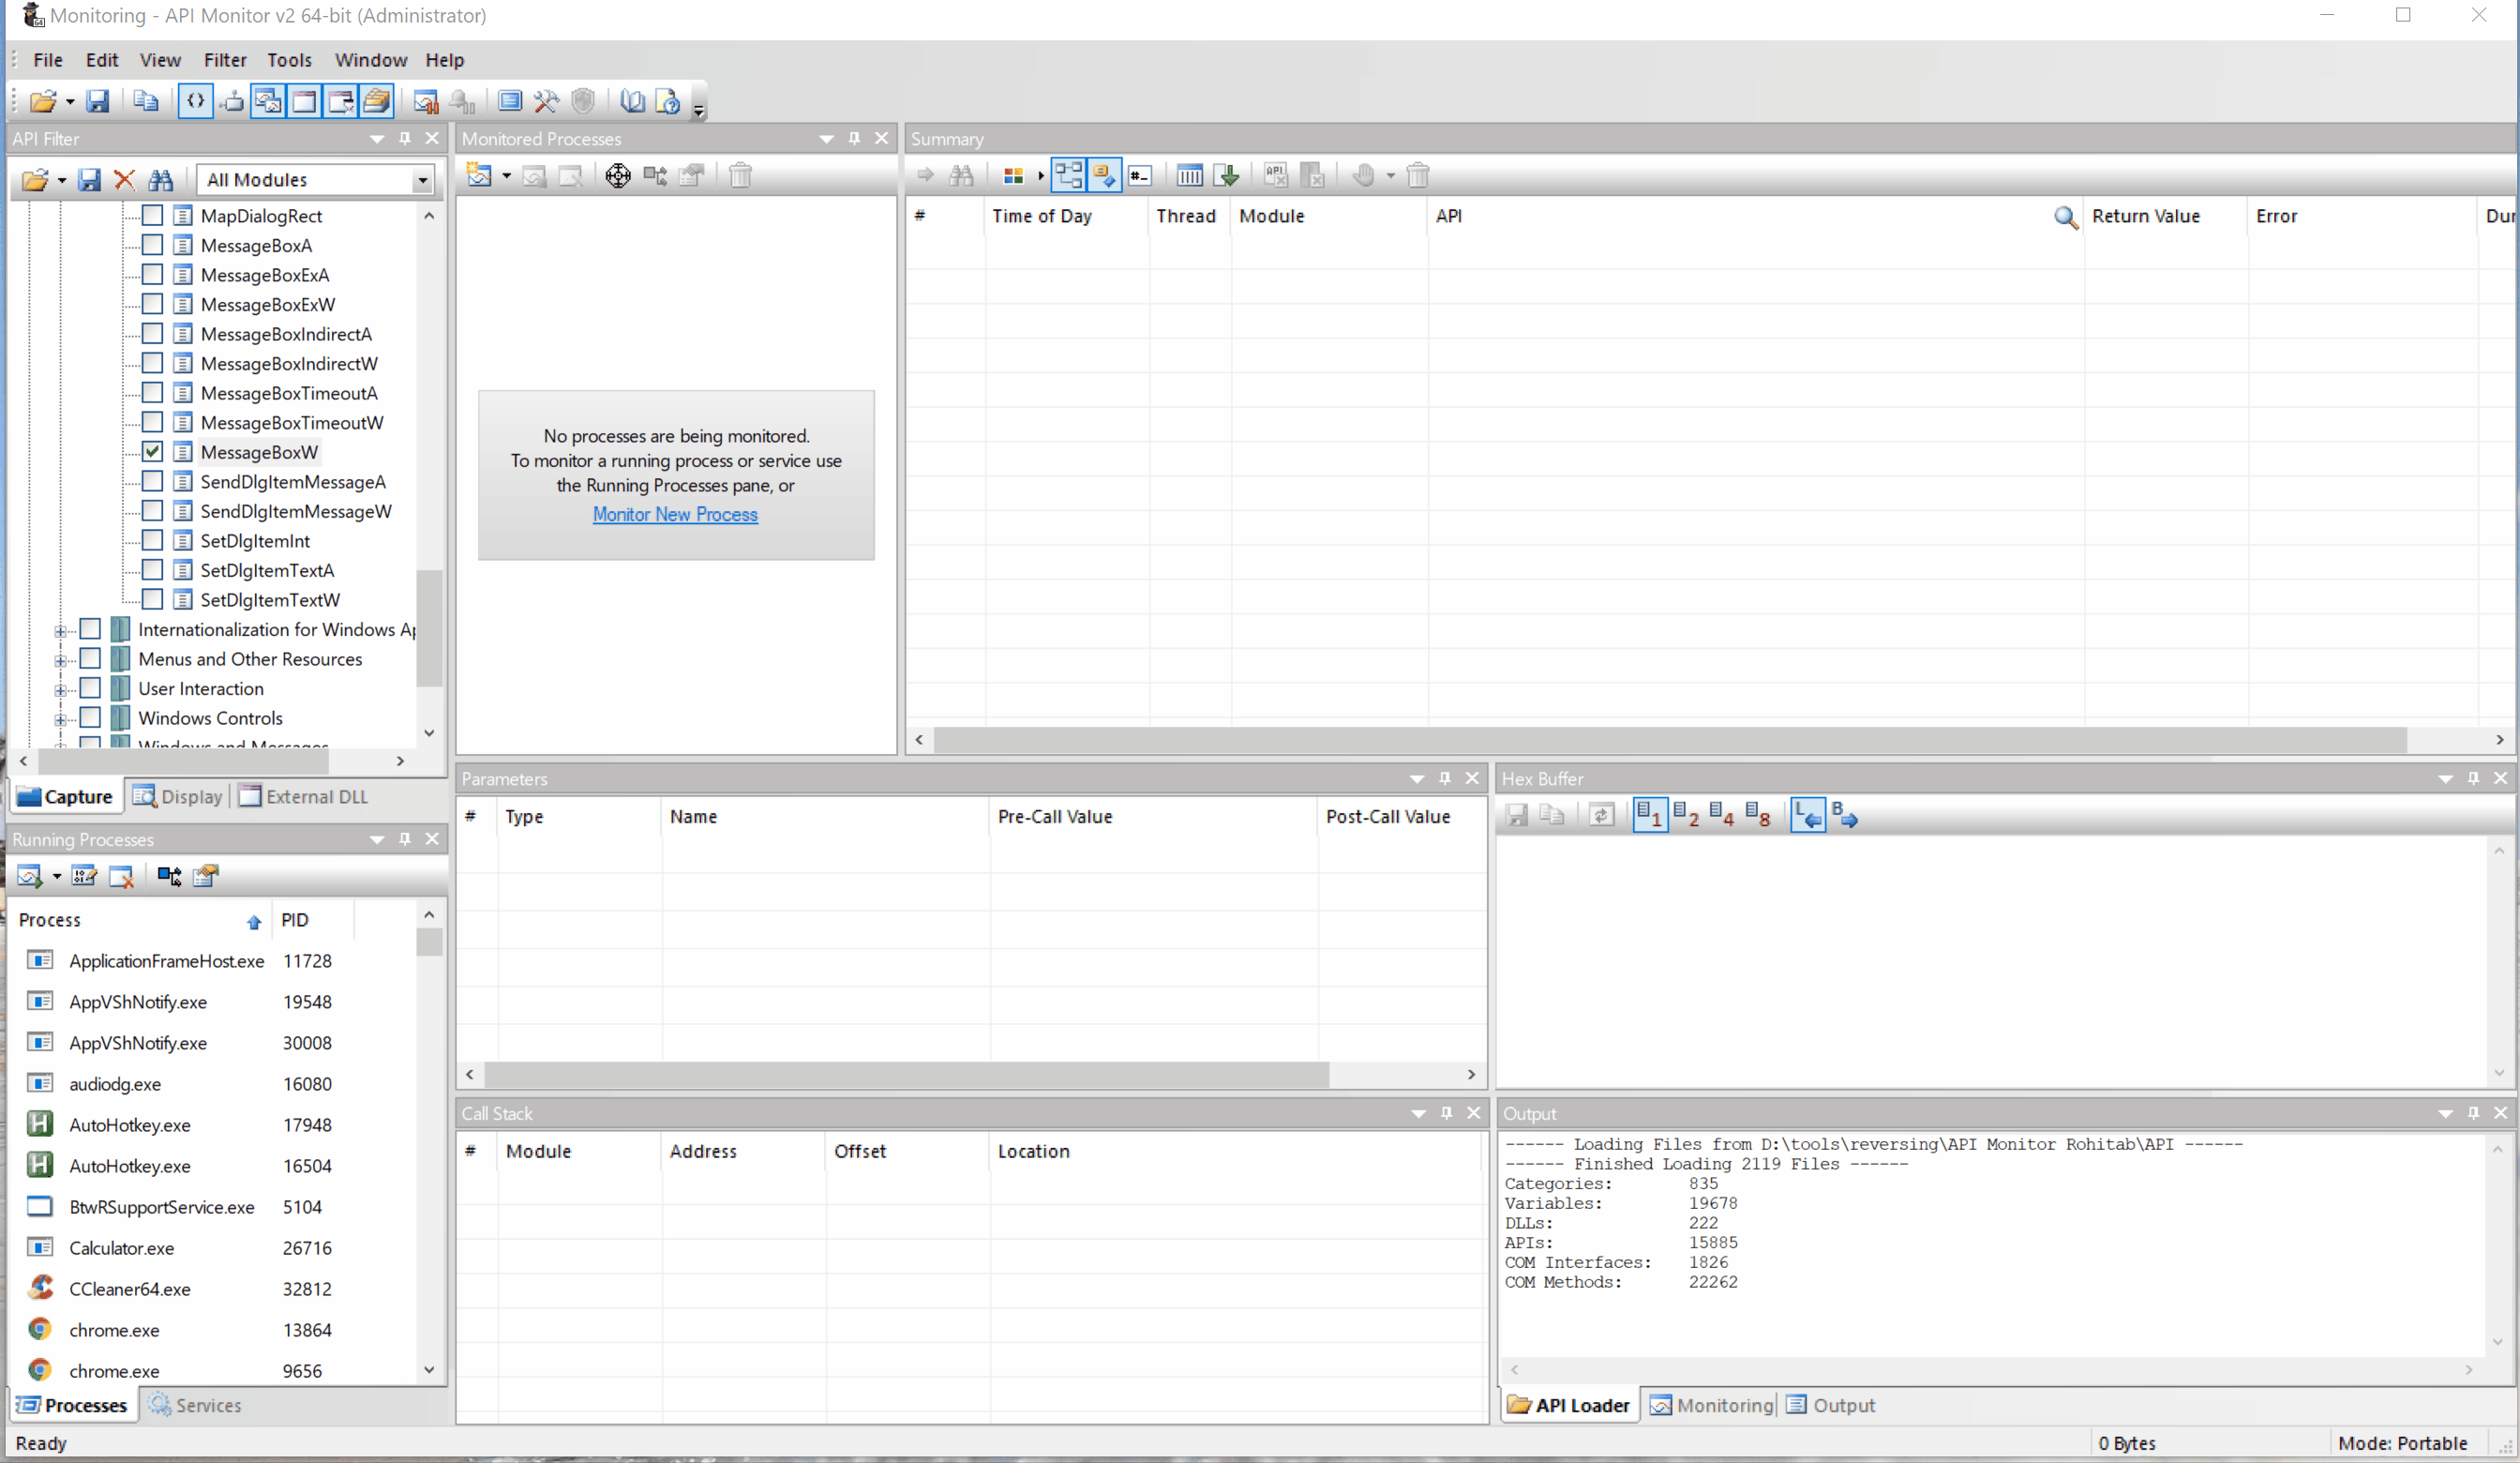Screen dimensions: 2520x1463
Task: Select Calculator.exe in Running Processes
Action: pyautogui.click(x=121, y=1248)
